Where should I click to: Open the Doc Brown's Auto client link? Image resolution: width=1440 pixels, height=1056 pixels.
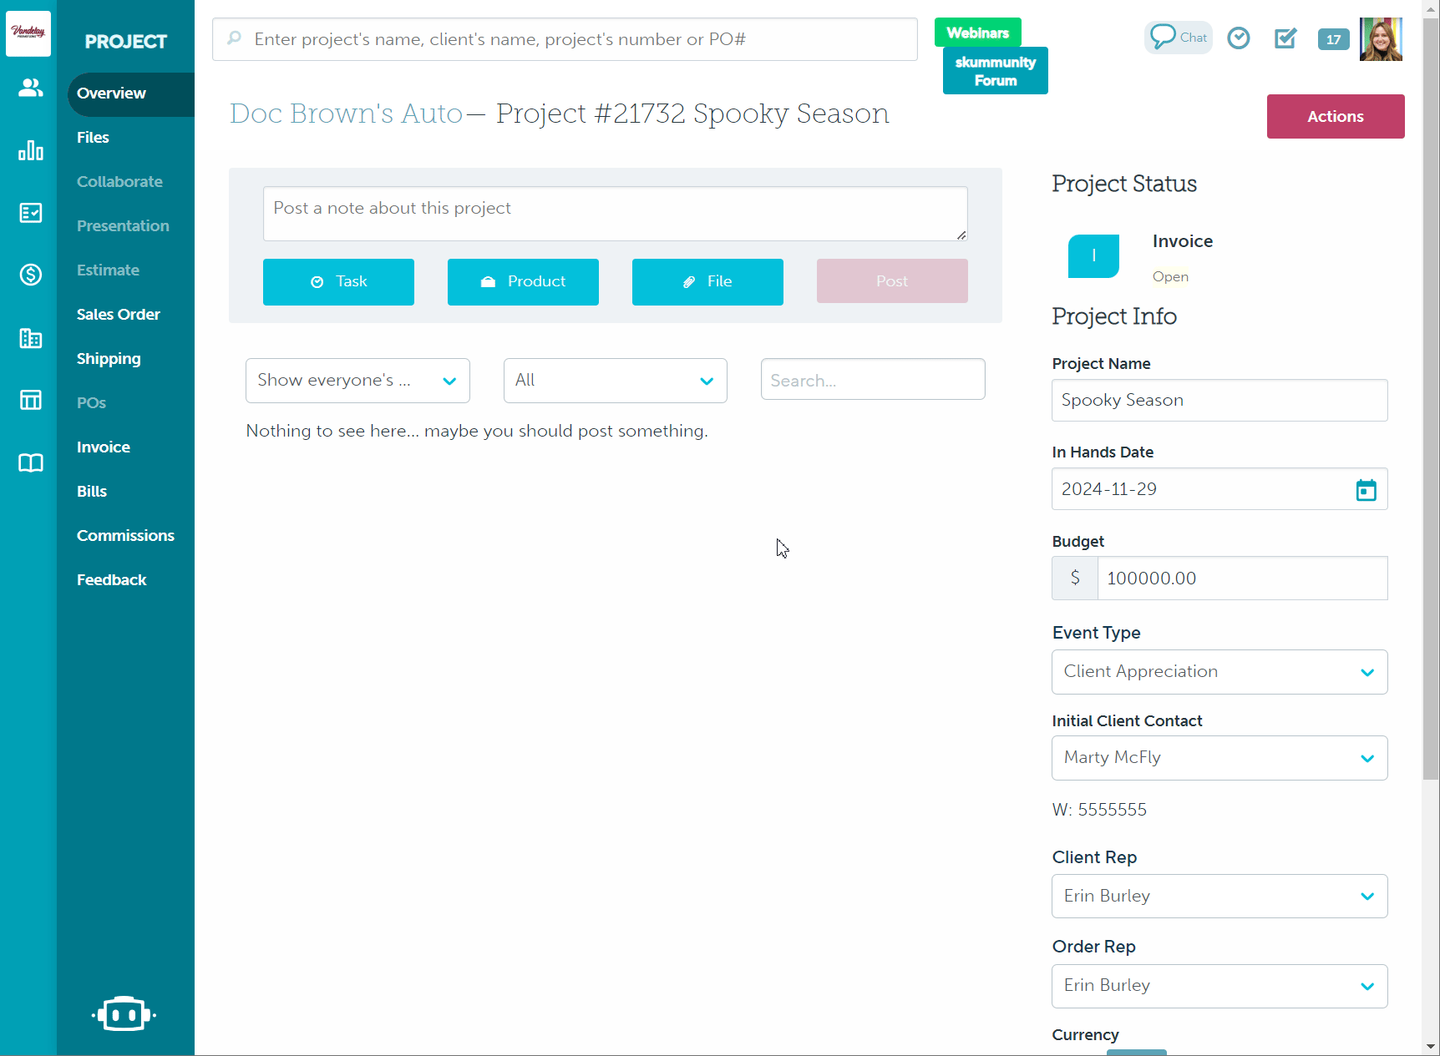(x=345, y=114)
